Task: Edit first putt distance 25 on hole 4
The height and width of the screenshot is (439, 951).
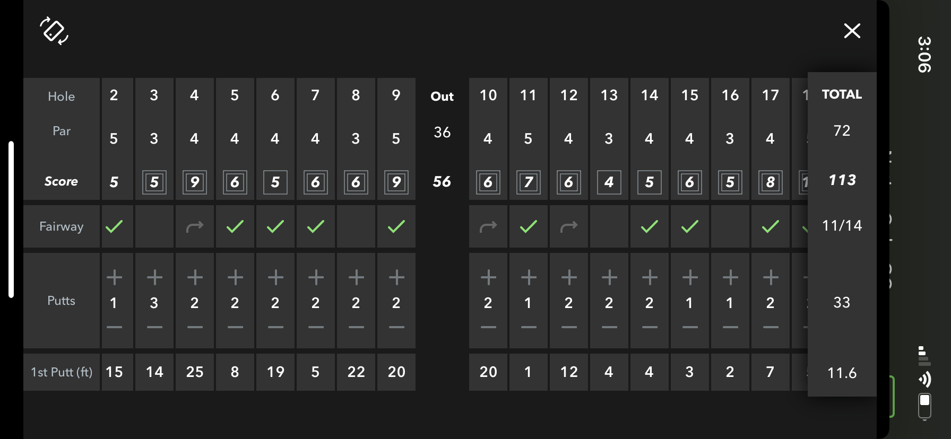Action: pyautogui.click(x=195, y=372)
